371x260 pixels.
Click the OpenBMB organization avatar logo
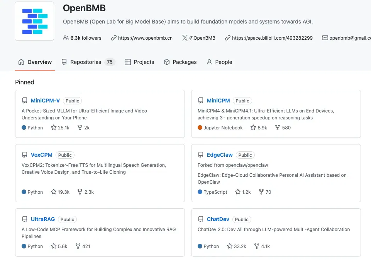pyautogui.click(x=34, y=21)
